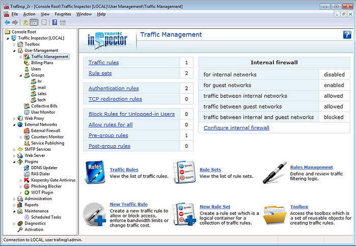The height and width of the screenshot is (246, 356).
Task: Click the large Toolbox folder icon
Action: tap(275, 214)
